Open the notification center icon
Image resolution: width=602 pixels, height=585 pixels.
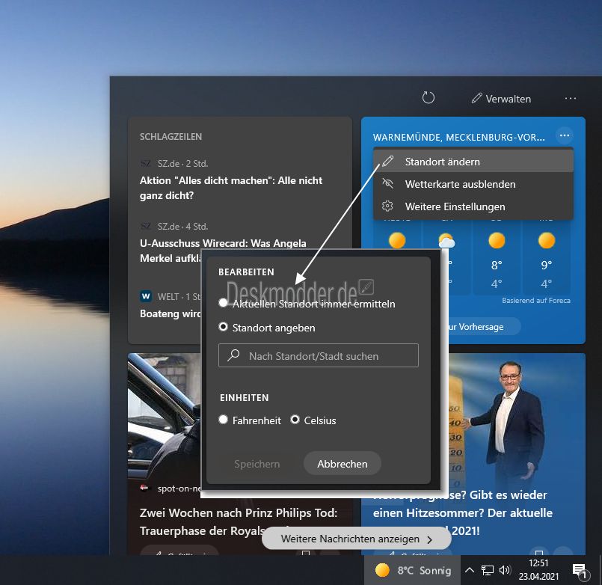(579, 572)
